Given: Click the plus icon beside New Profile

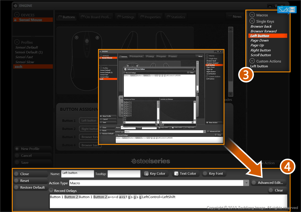Looking at the screenshot, I should 17,149.
